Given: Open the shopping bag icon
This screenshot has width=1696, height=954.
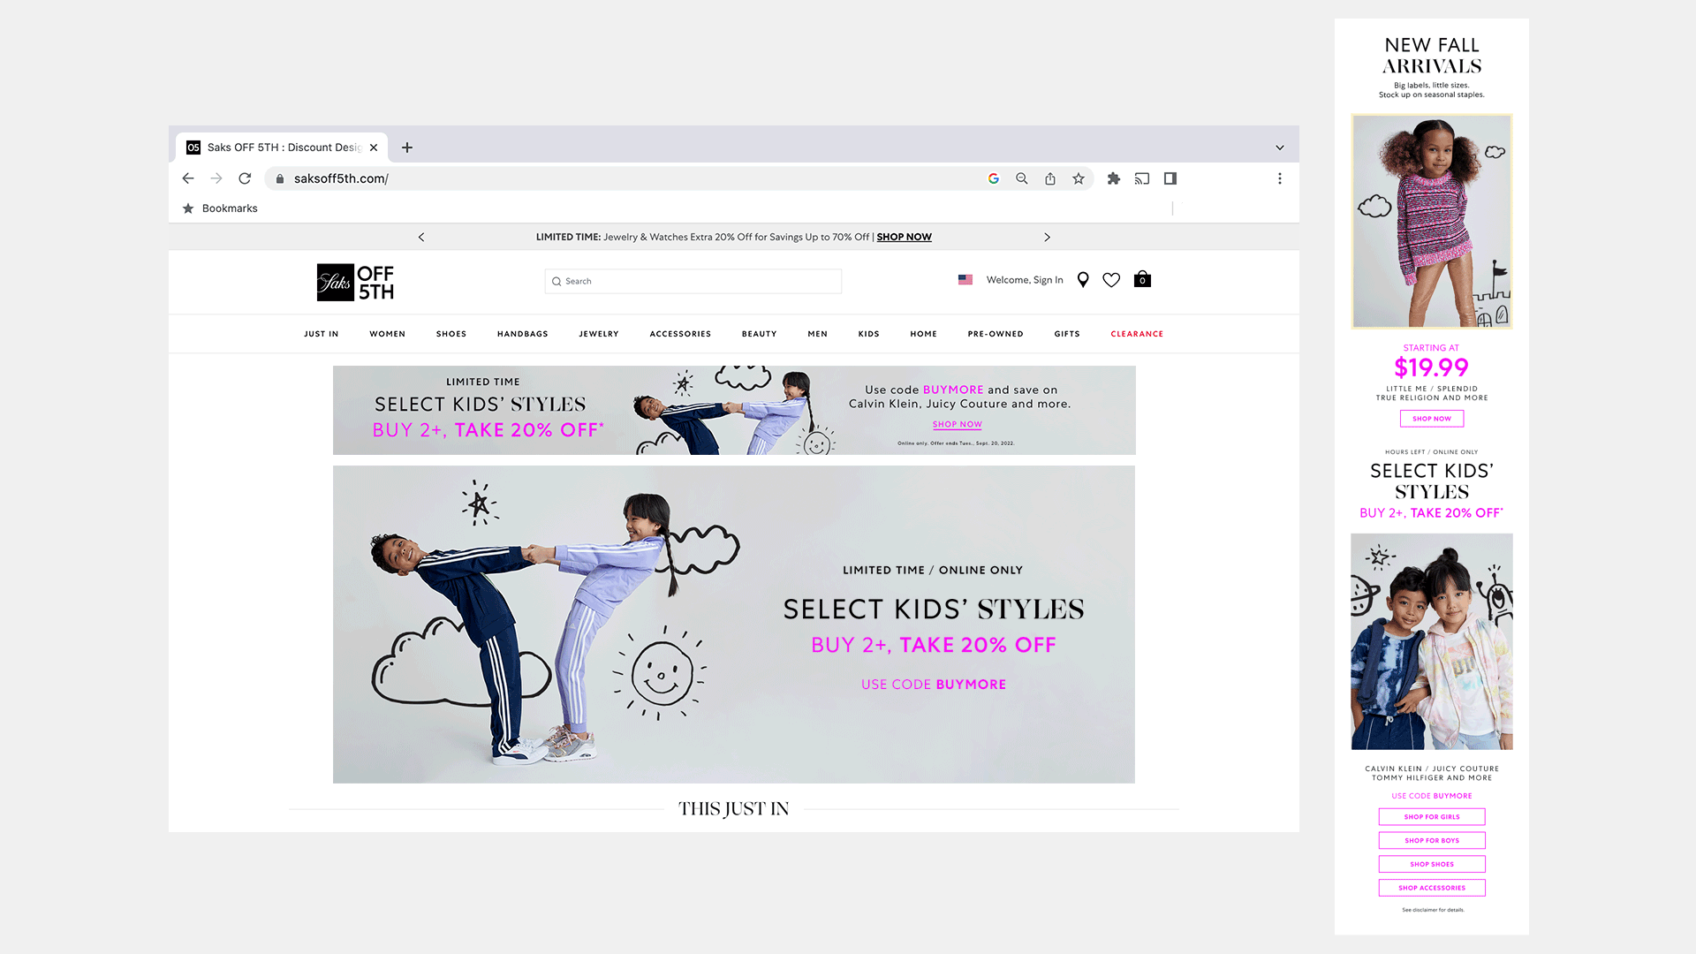Looking at the screenshot, I should point(1142,279).
